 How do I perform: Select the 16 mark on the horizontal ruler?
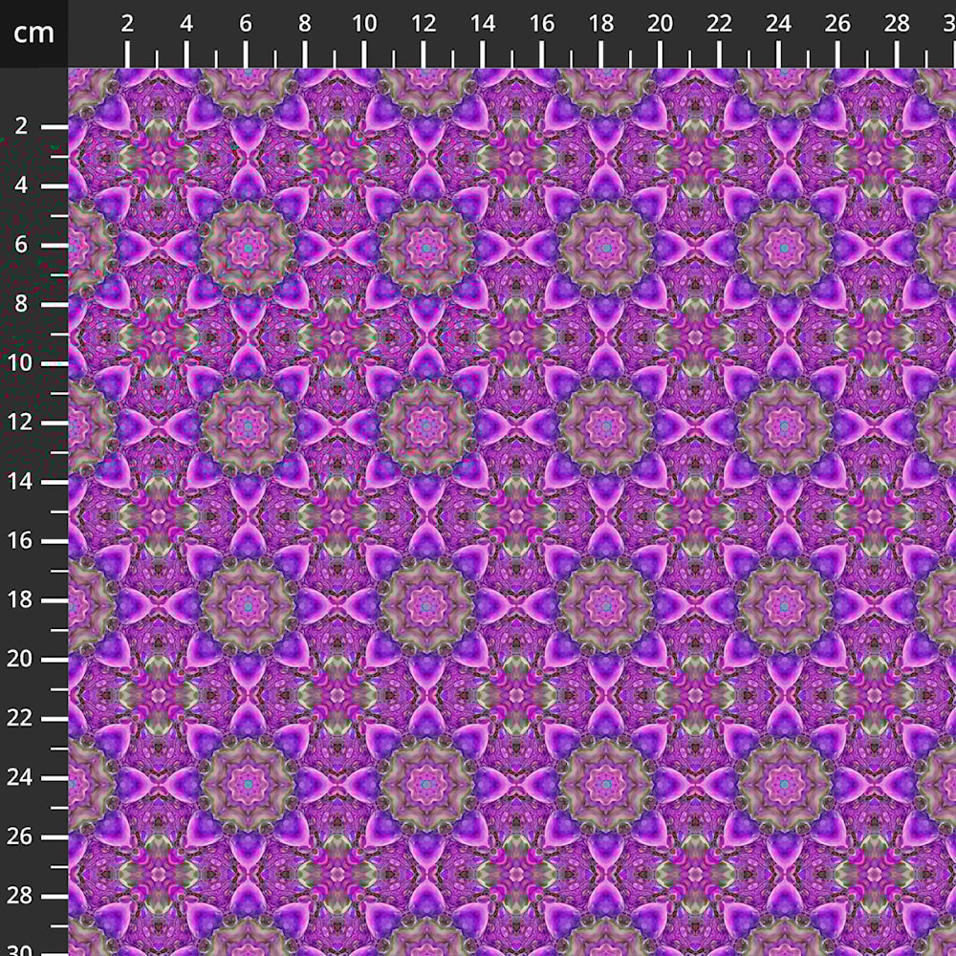pyautogui.click(x=542, y=25)
